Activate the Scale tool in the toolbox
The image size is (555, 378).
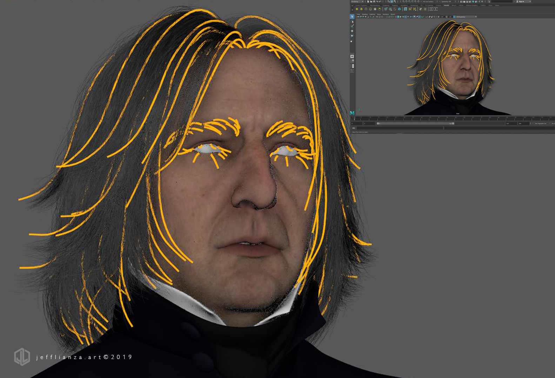352,41
